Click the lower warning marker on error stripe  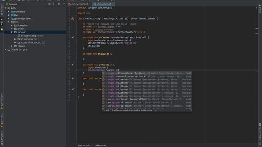257,33
